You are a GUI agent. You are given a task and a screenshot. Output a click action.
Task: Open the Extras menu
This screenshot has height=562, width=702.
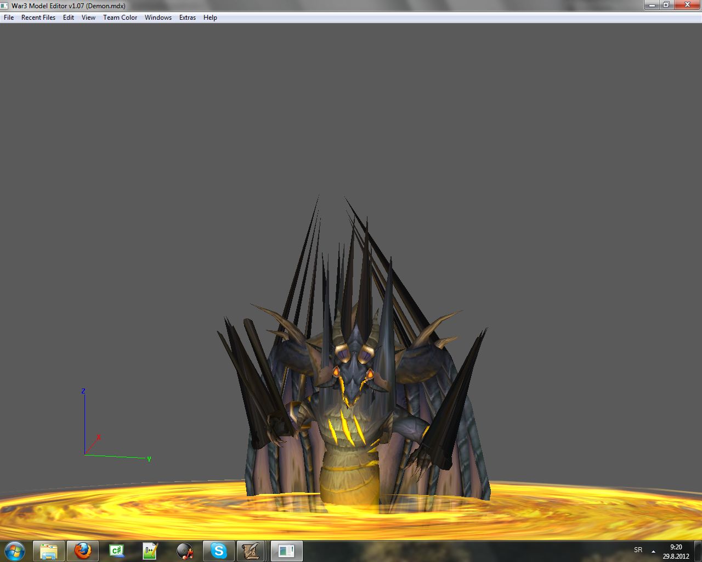188,18
